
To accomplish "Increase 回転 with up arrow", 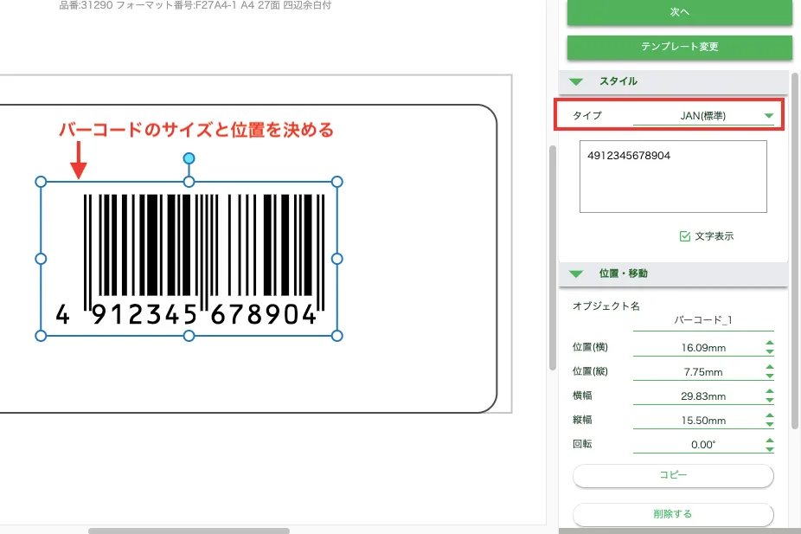I will 770,441.
